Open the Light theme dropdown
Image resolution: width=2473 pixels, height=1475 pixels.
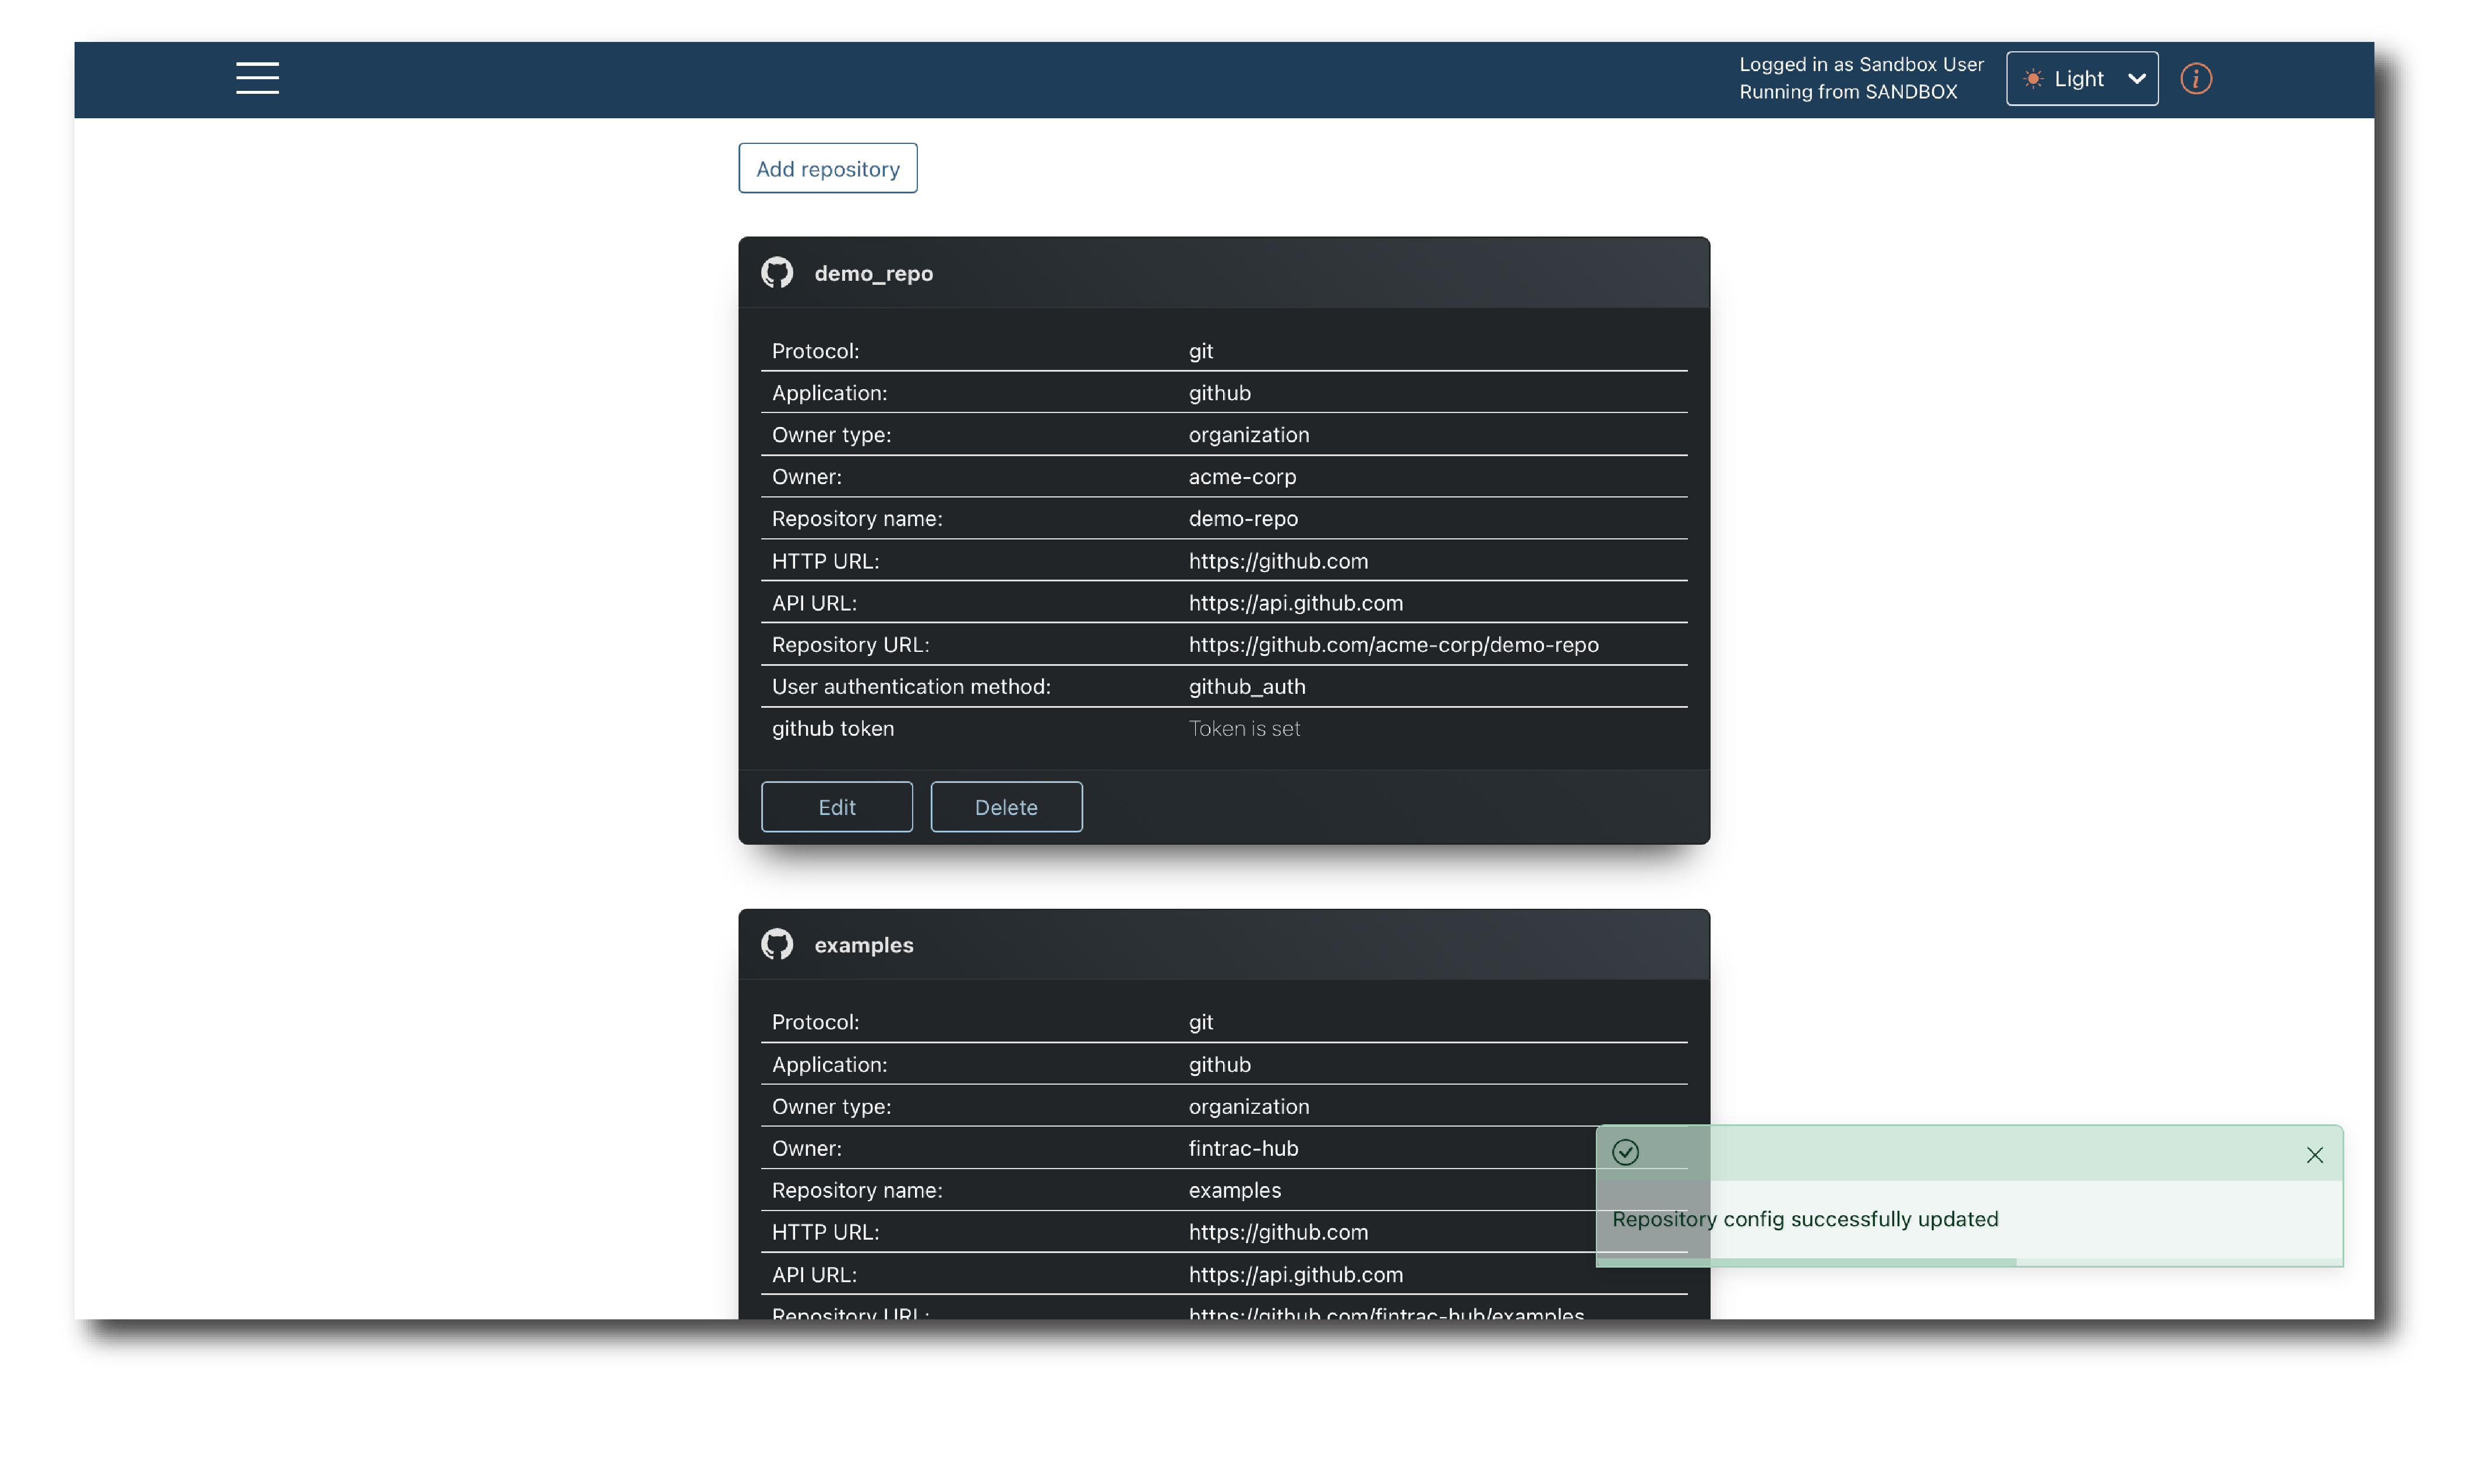[2080, 79]
